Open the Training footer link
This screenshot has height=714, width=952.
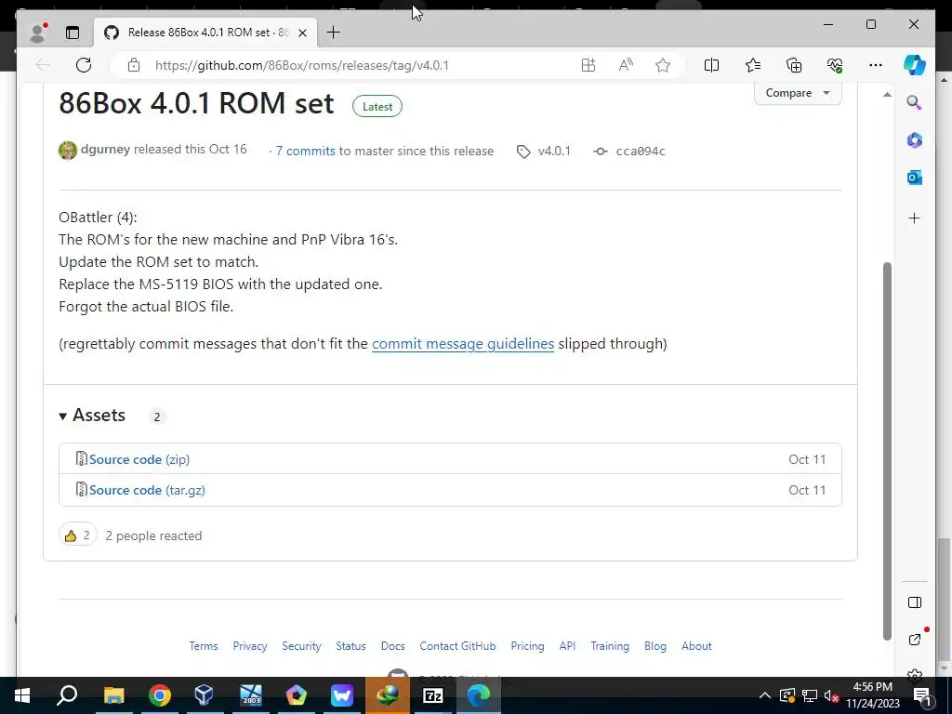(x=610, y=646)
